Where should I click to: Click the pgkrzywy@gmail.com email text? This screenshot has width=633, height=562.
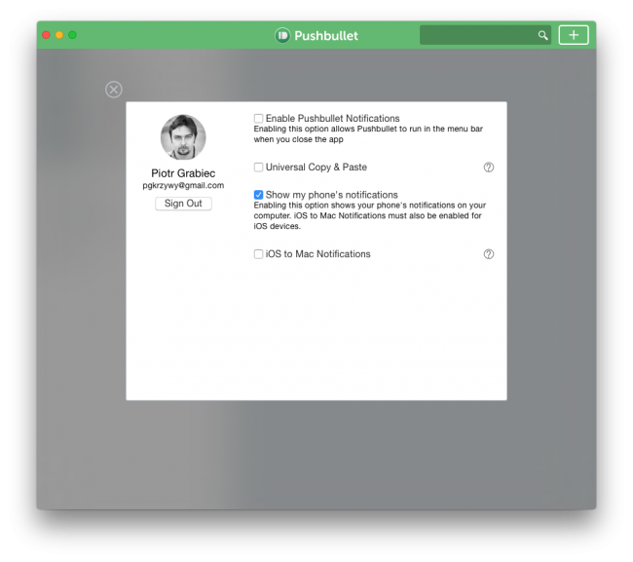(x=183, y=185)
